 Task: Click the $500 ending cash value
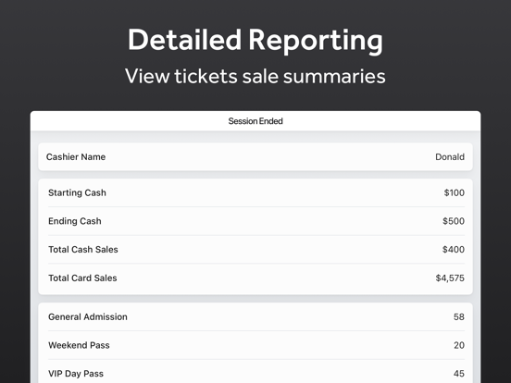[454, 221]
